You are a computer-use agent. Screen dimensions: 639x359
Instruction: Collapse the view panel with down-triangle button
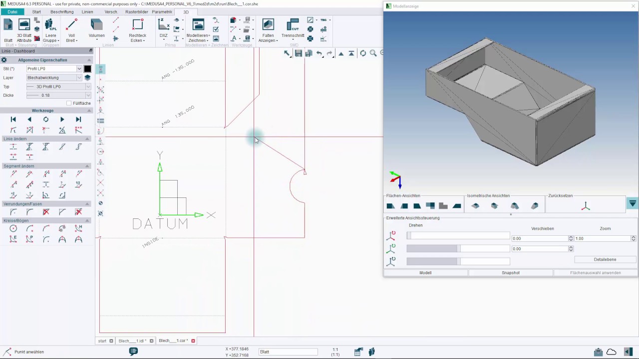pyautogui.click(x=633, y=203)
